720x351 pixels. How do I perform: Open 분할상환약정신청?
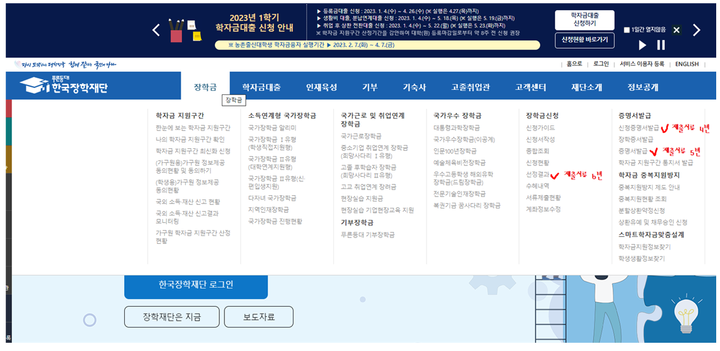click(641, 210)
